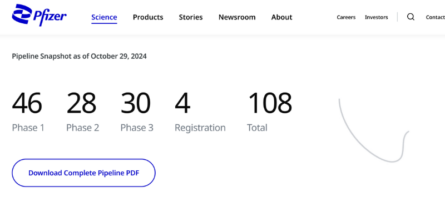Click the number 30 pipeline count
The image size is (445, 222).
pyautogui.click(x=135, y=103)
